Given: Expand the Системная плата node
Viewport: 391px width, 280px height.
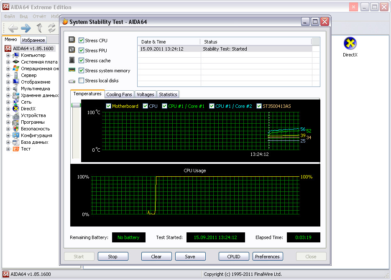Looking at the screenshot, I should pos(8,62).
